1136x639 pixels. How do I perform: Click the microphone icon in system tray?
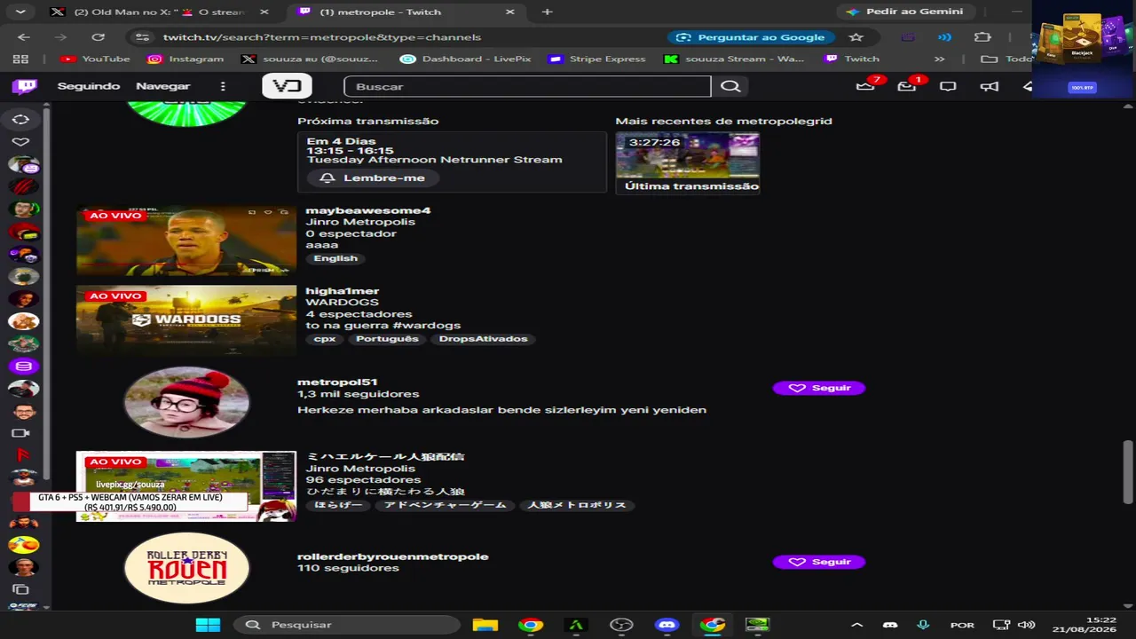[x=923, y=625]
